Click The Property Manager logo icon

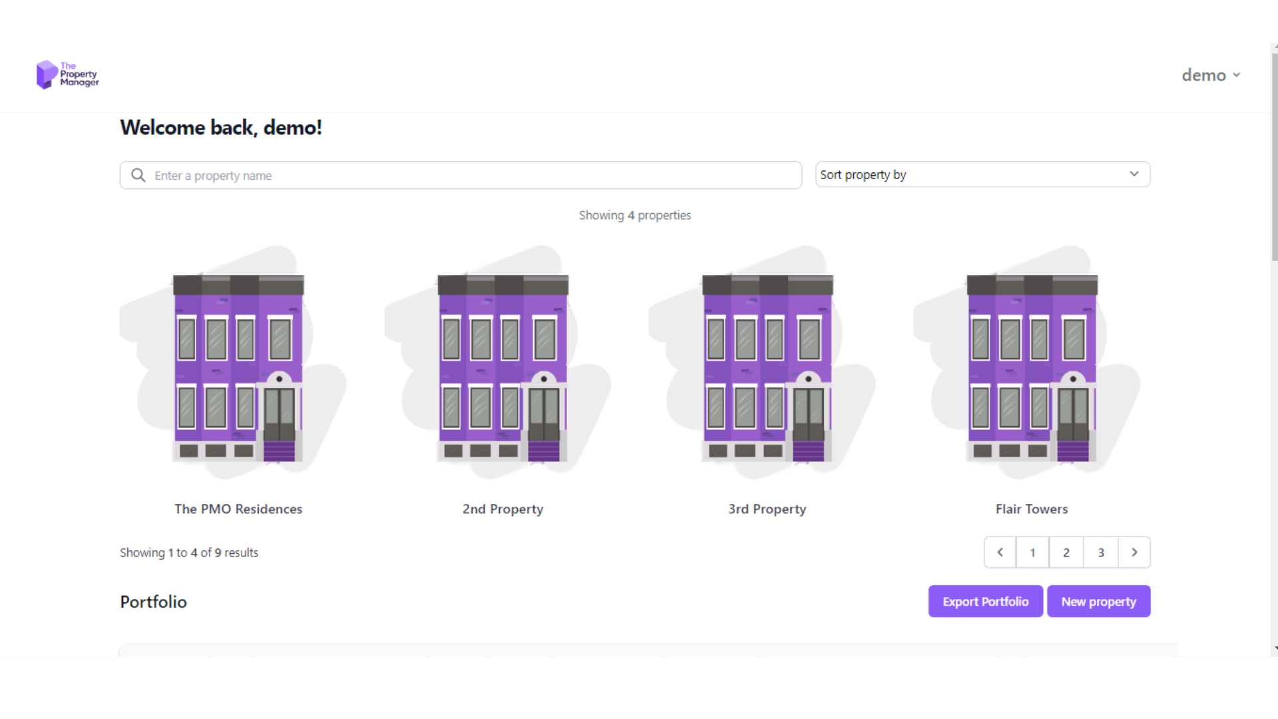pyautogui.click(x=47, y=75)
